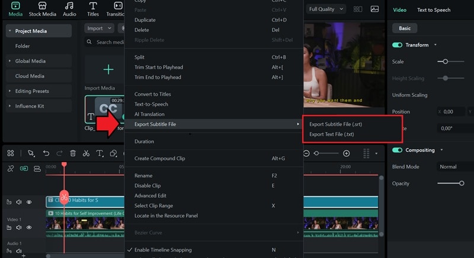Viewport: 474px width, 258px height.
Task: Collapse the Compositing section arrow
Action: 441,150
